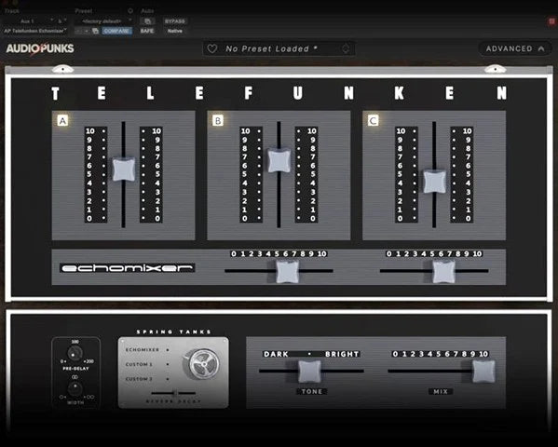
Task: Open the preset up/down arrows selector
Action: coord(346,48)
